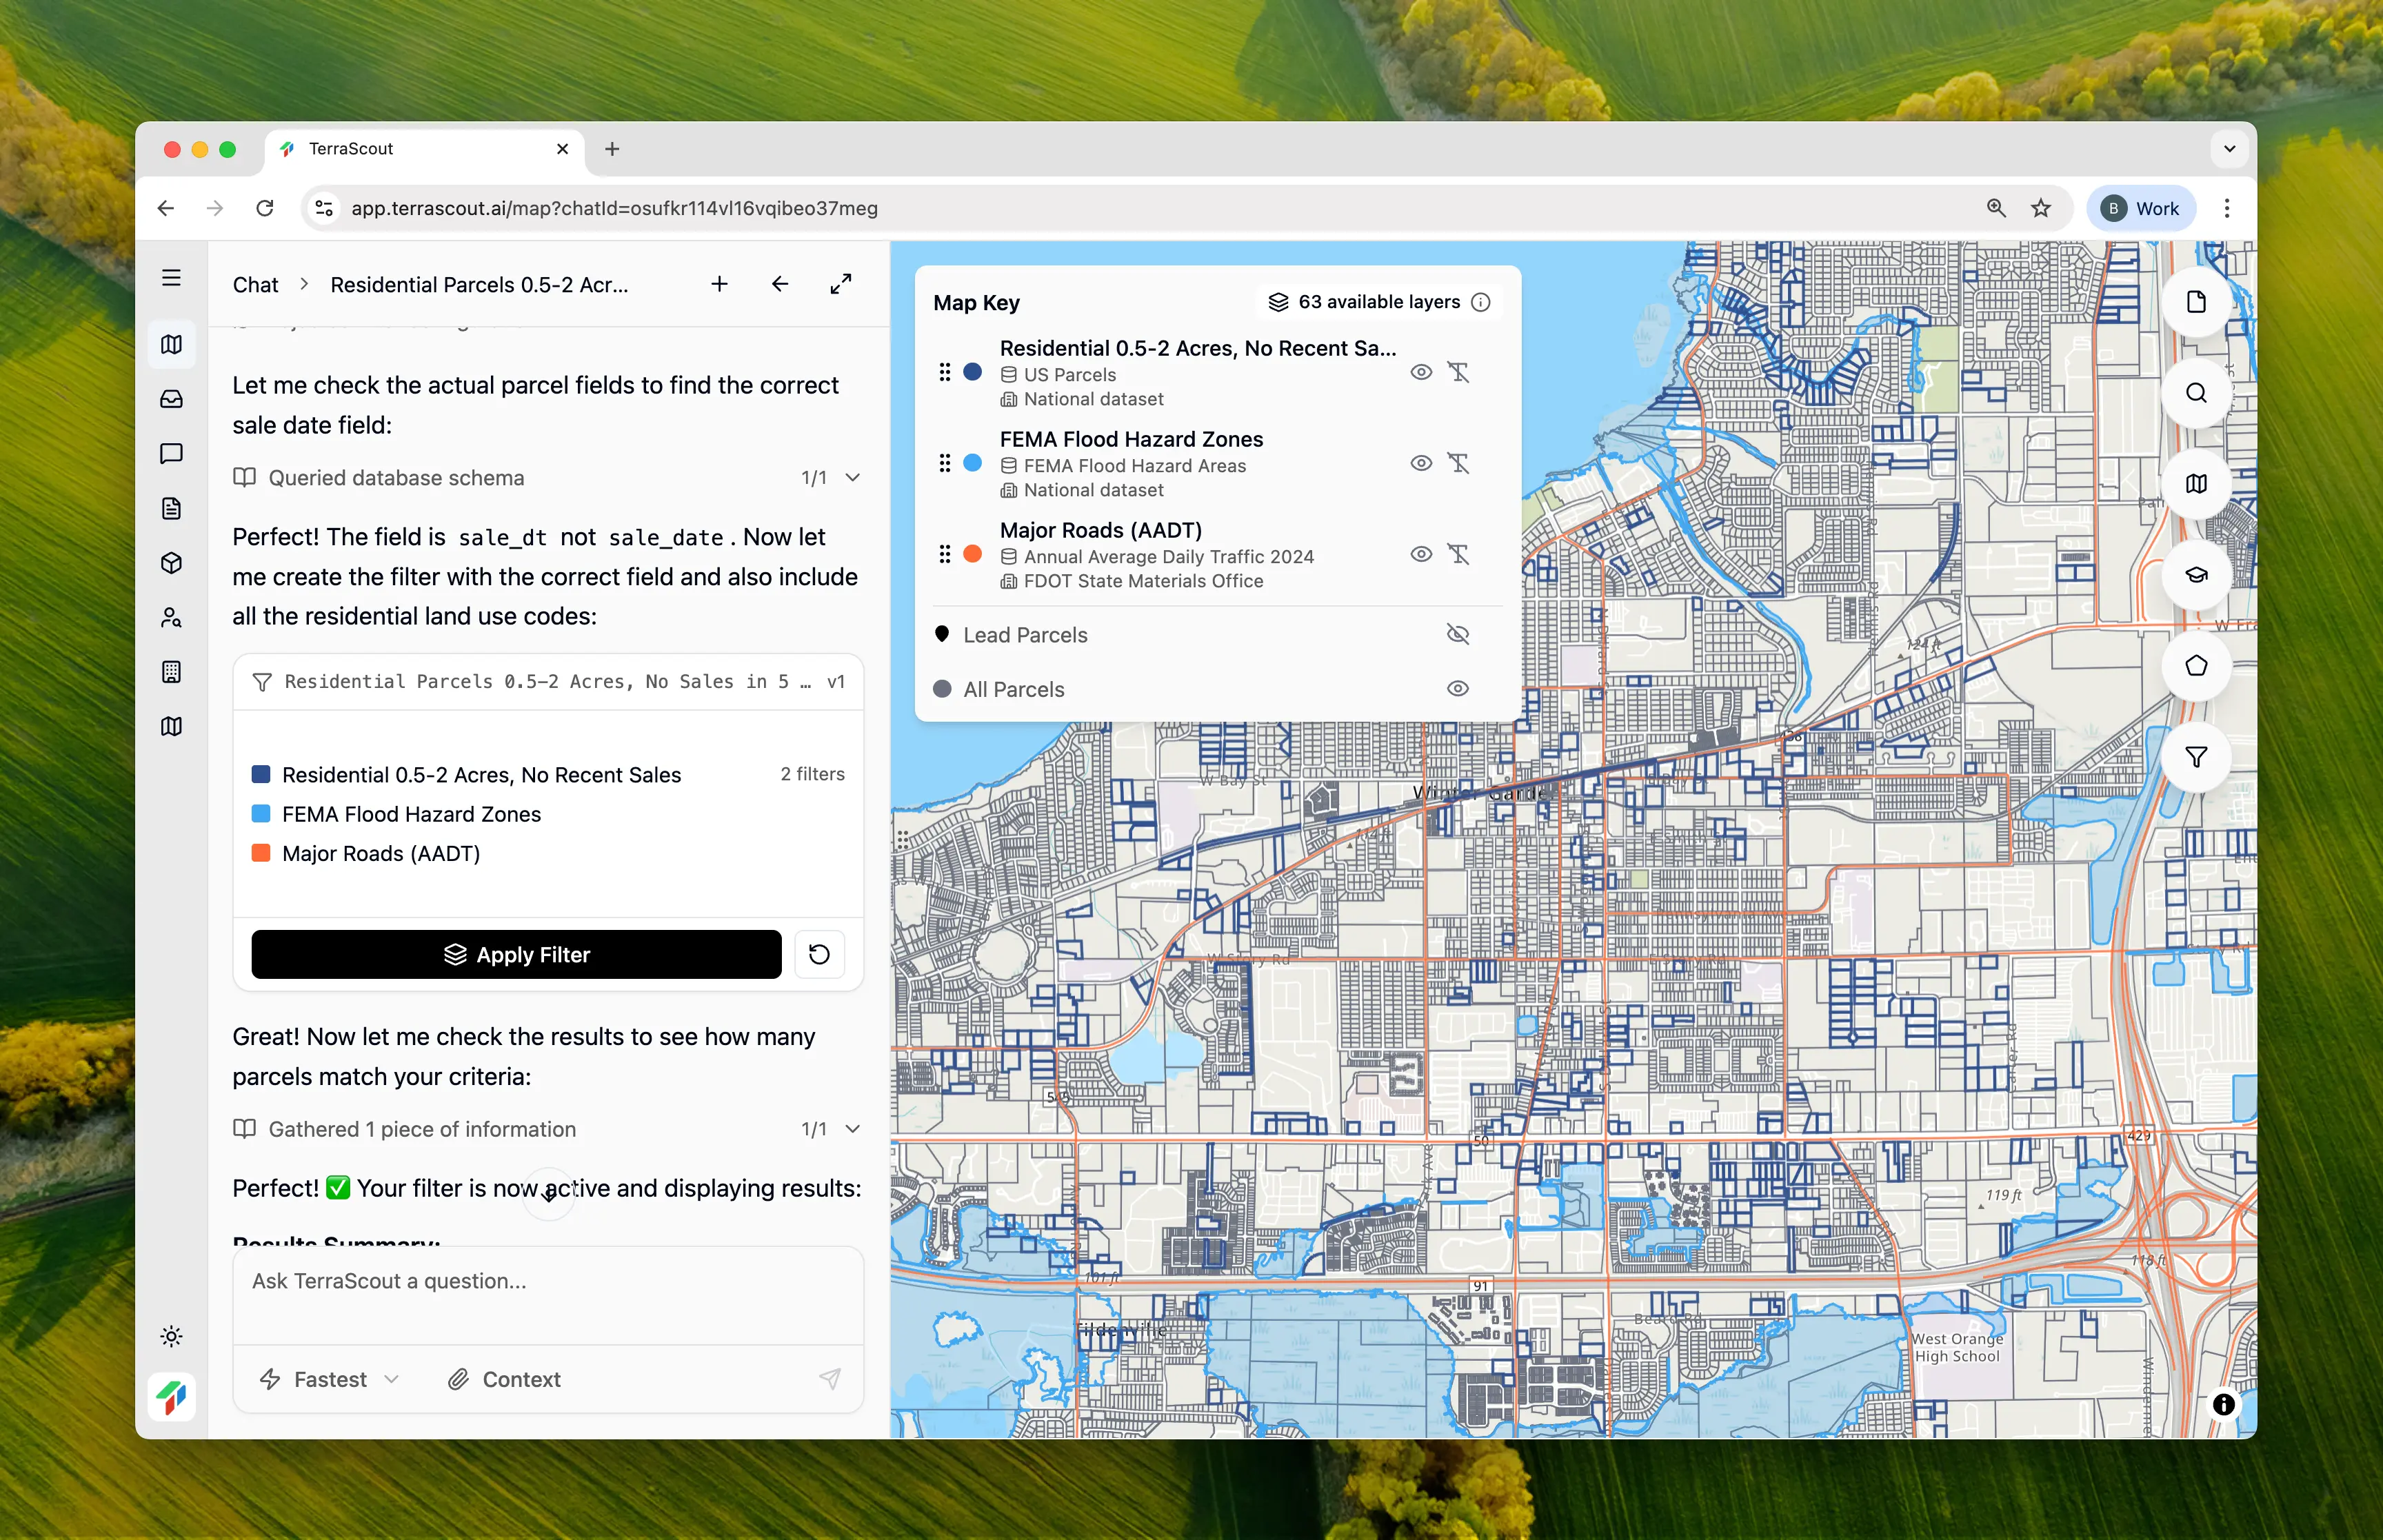Start a new chat with plus icon
This screenshot has width=2383, height=1540.
click(719, 284)
